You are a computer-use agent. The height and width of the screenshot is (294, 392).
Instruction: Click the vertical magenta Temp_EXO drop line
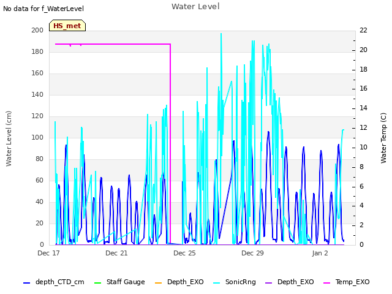(x=170, y=143)
